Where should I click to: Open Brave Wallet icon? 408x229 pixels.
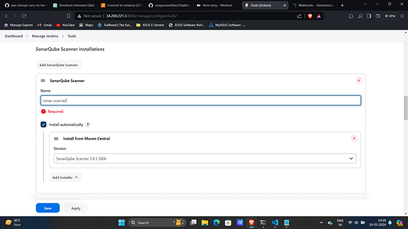click(378, 16)
